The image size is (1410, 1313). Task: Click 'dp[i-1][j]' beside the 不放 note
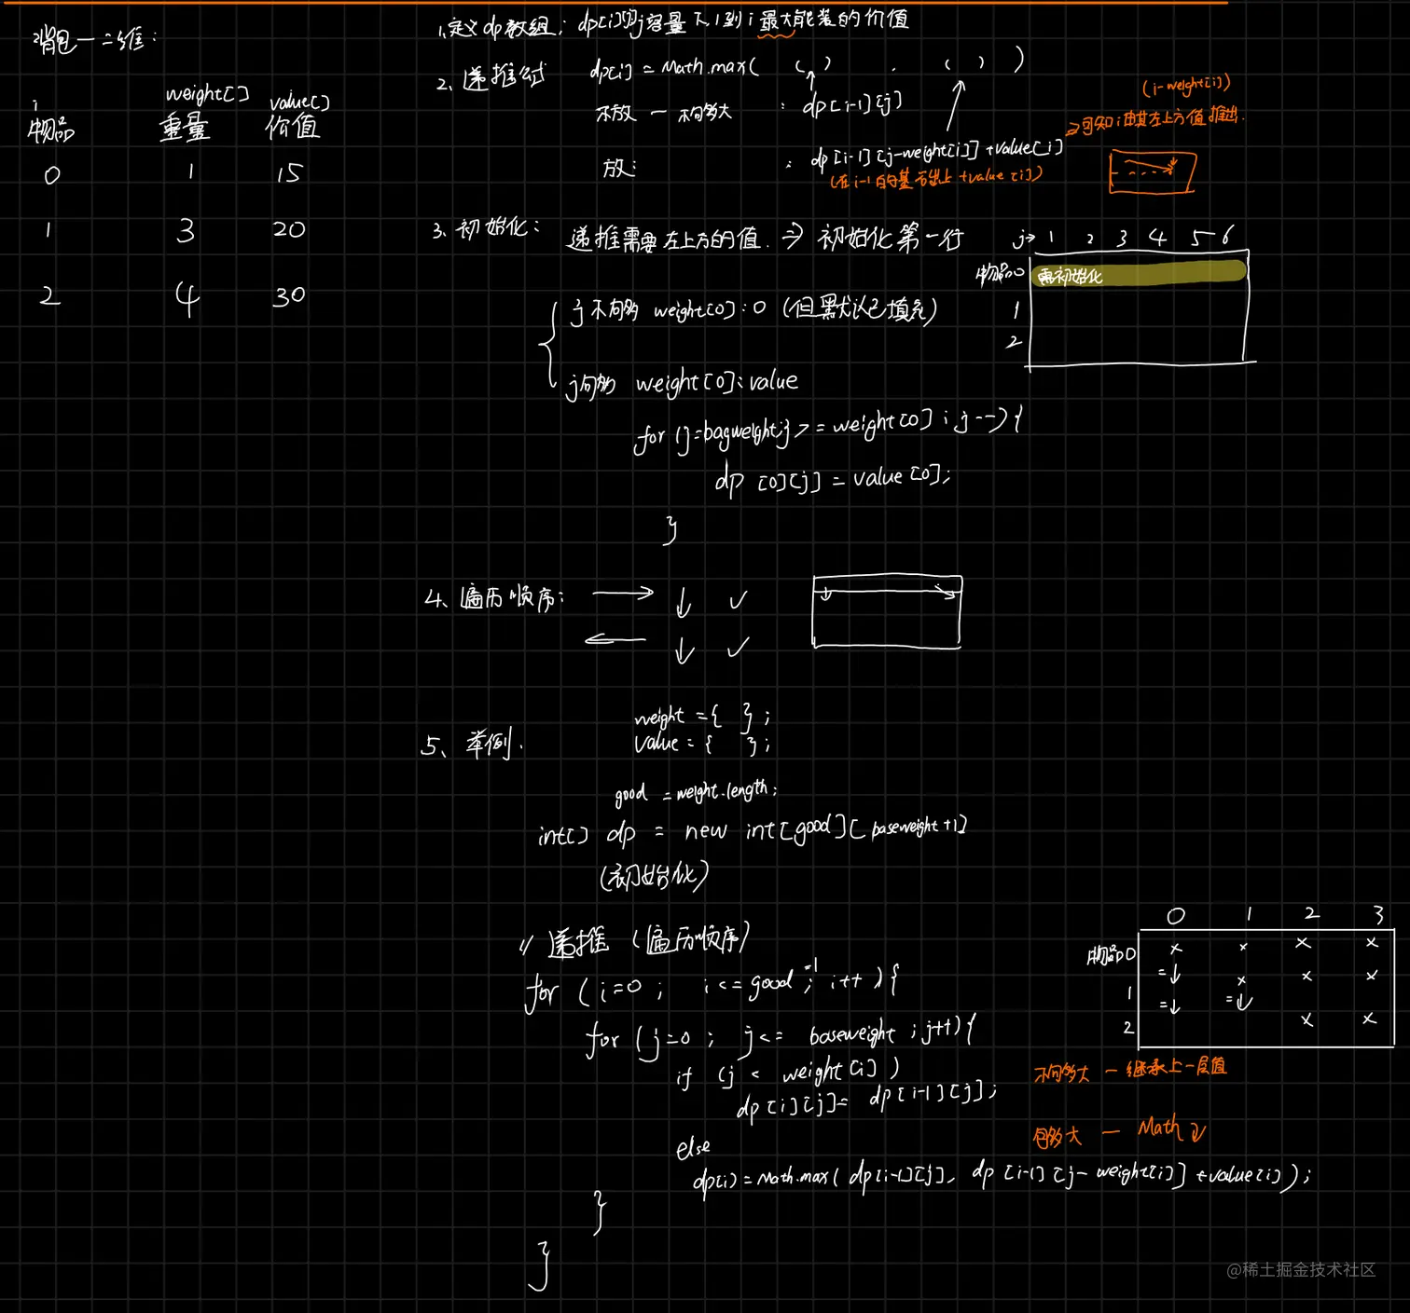tap(852, 104)
